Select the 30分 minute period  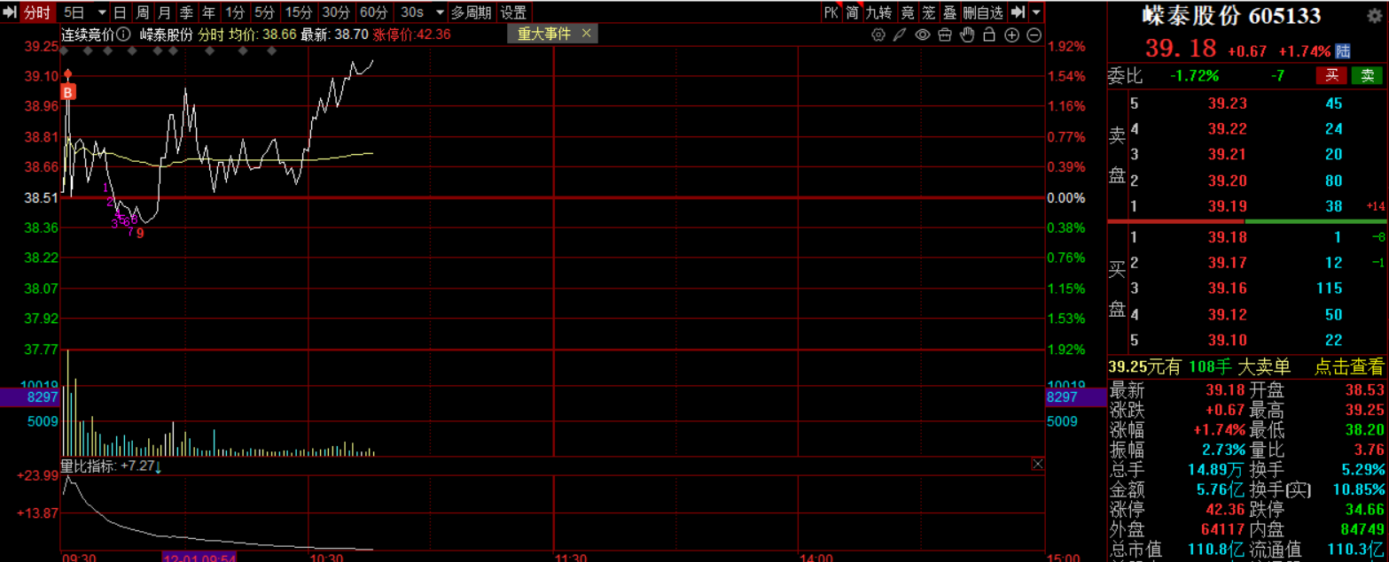(x=336, y=12)
